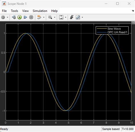135x132 pixels.
Task: Click the Scale Y-axis limits icon
Action: [x=61, y=17]
